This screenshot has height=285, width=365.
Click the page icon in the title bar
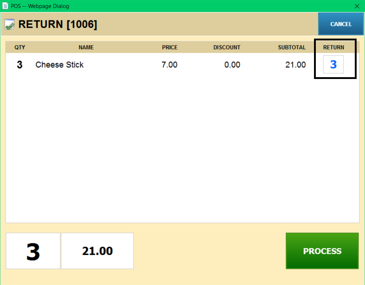pos(5,6)
